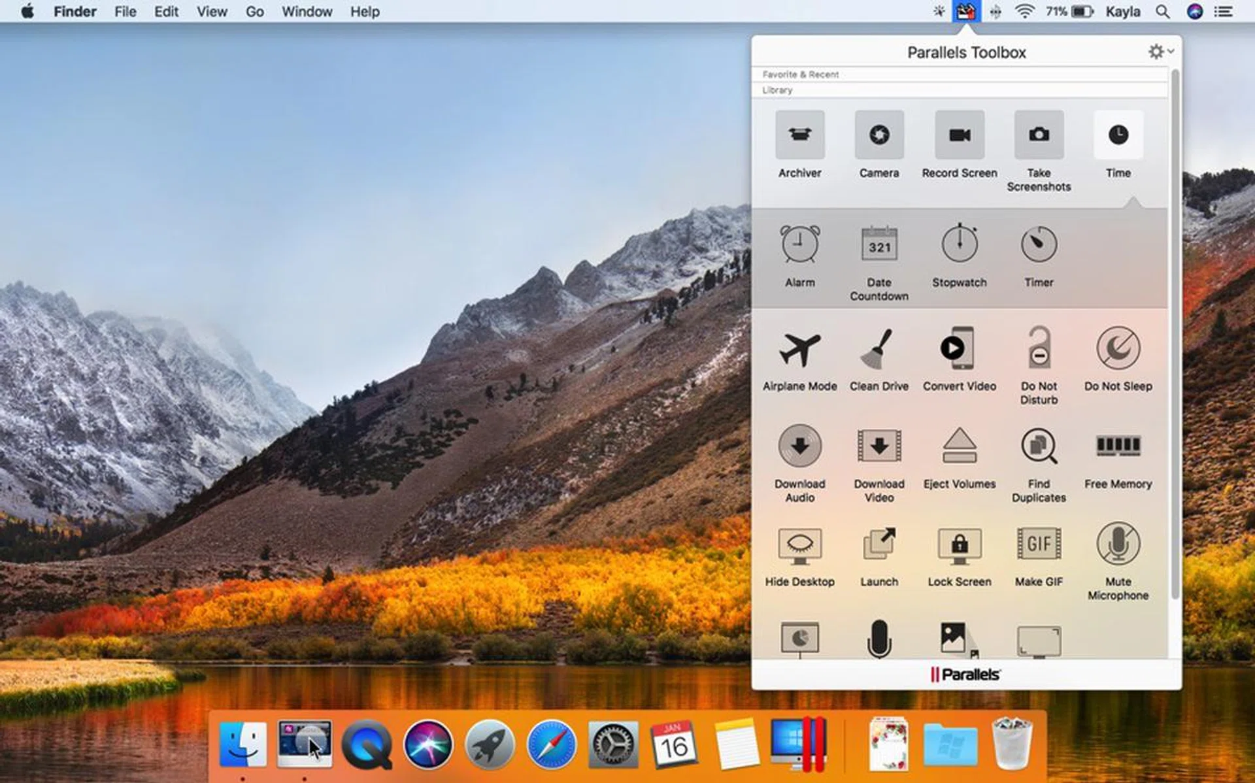Image resolution: width=1255 pixels, height=783 pixels.
Task: Open the Window menu
Action: click(307, 12)
